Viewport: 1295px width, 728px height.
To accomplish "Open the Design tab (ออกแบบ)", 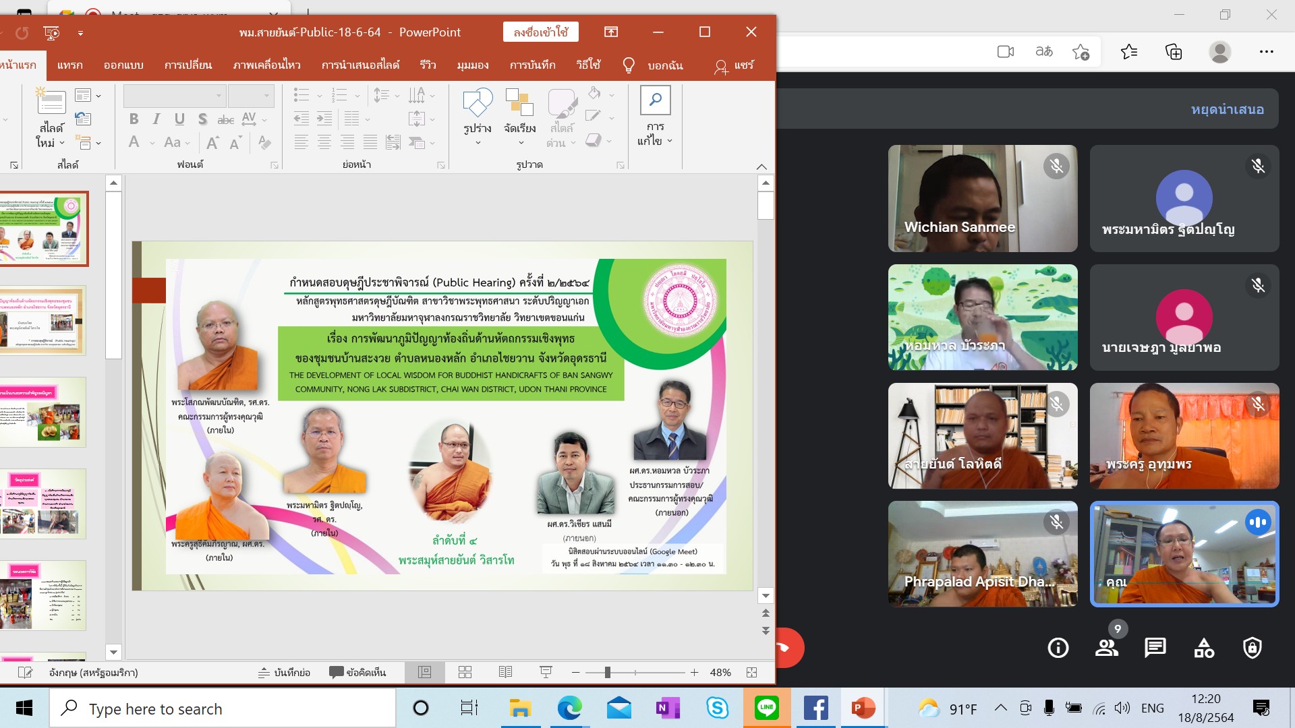I will coord(123,65).
